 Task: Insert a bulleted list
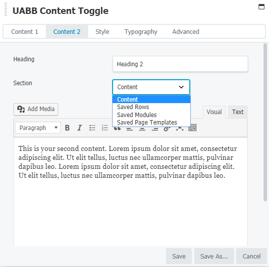click(x=92, y=128)
